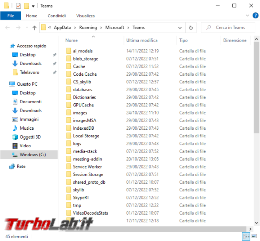The width and height of the screenshot is (260, 241).
Task: Sort by the Nome column header
Action: (72, 40)
